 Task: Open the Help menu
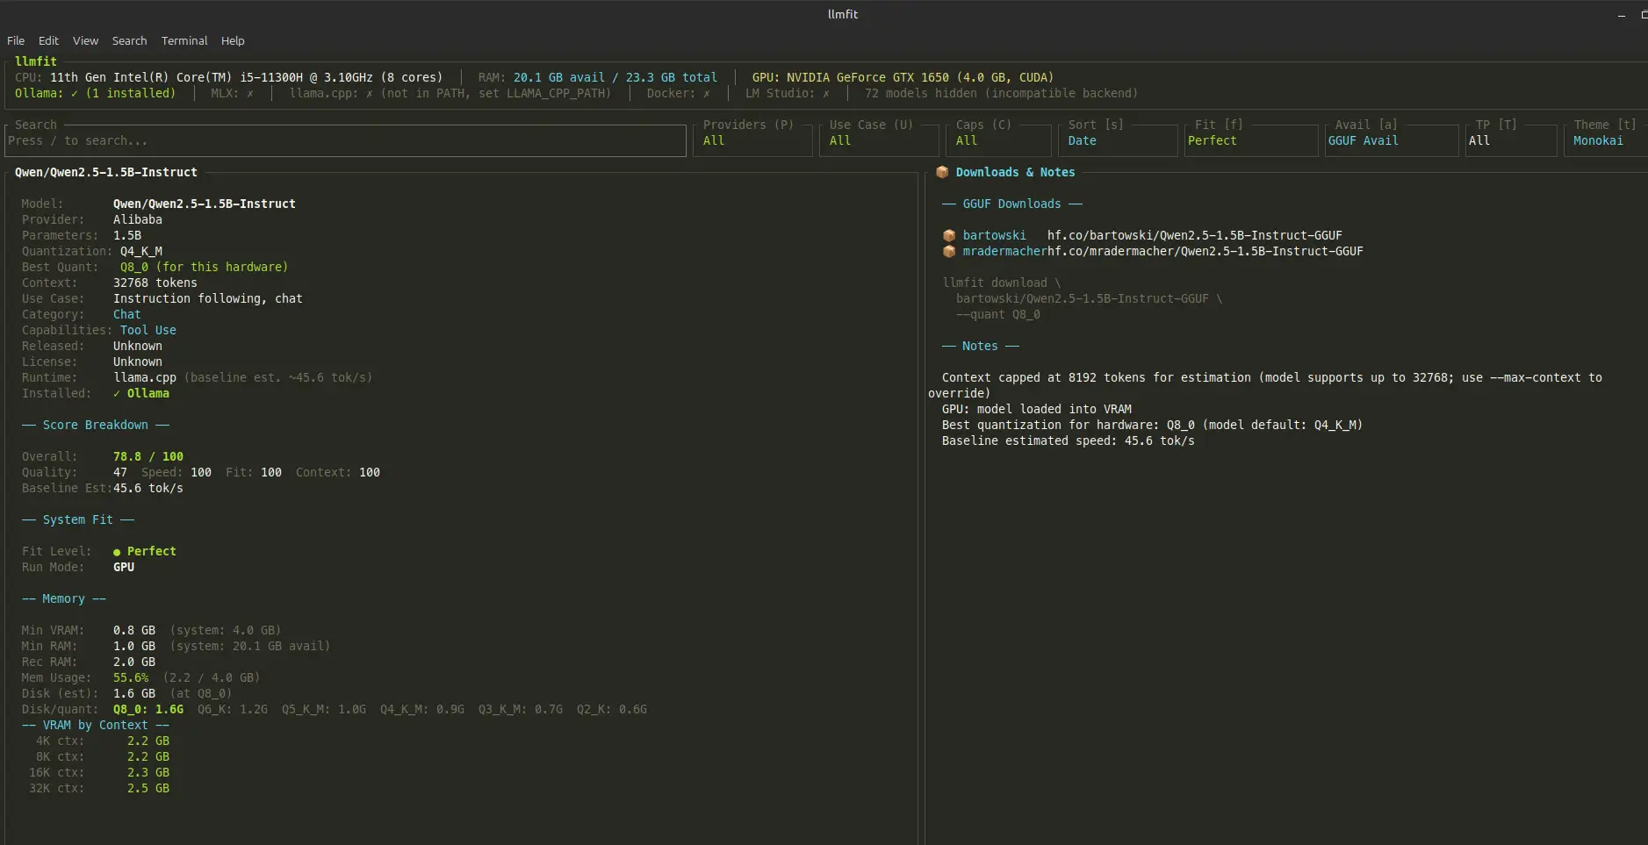click(x=233, y=40)
